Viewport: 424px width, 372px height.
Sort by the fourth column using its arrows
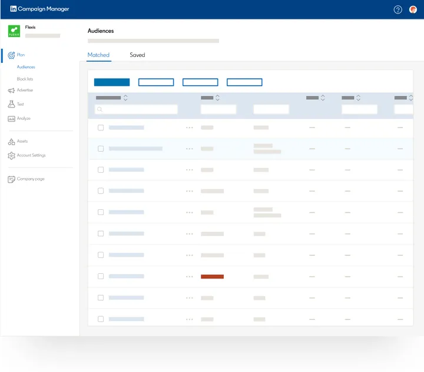323,98
